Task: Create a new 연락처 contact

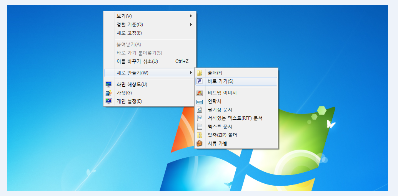Action: tap(236, 101)
